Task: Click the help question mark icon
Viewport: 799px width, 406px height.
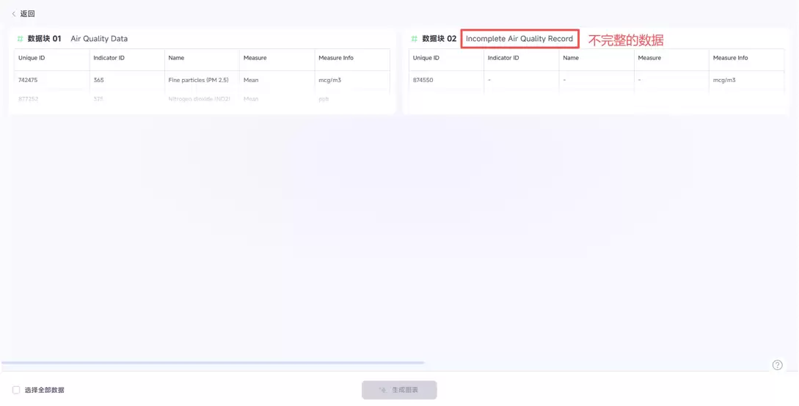Action: (777, 365)
